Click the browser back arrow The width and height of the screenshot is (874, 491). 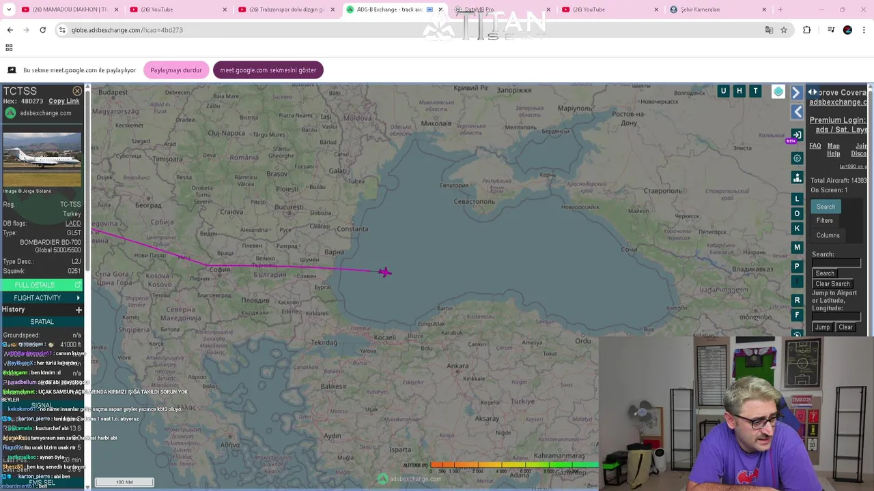pos(10,30)
